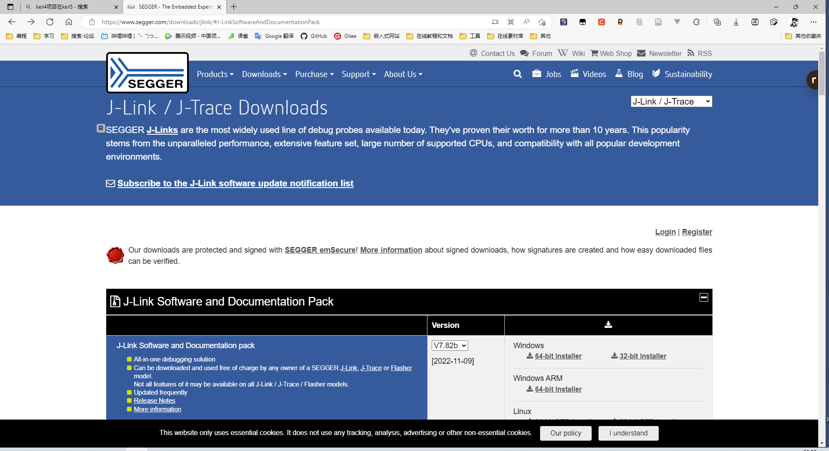This screenshot has width=829, height=451.
Task: Open the Forum link
Action: click(536, 53)
